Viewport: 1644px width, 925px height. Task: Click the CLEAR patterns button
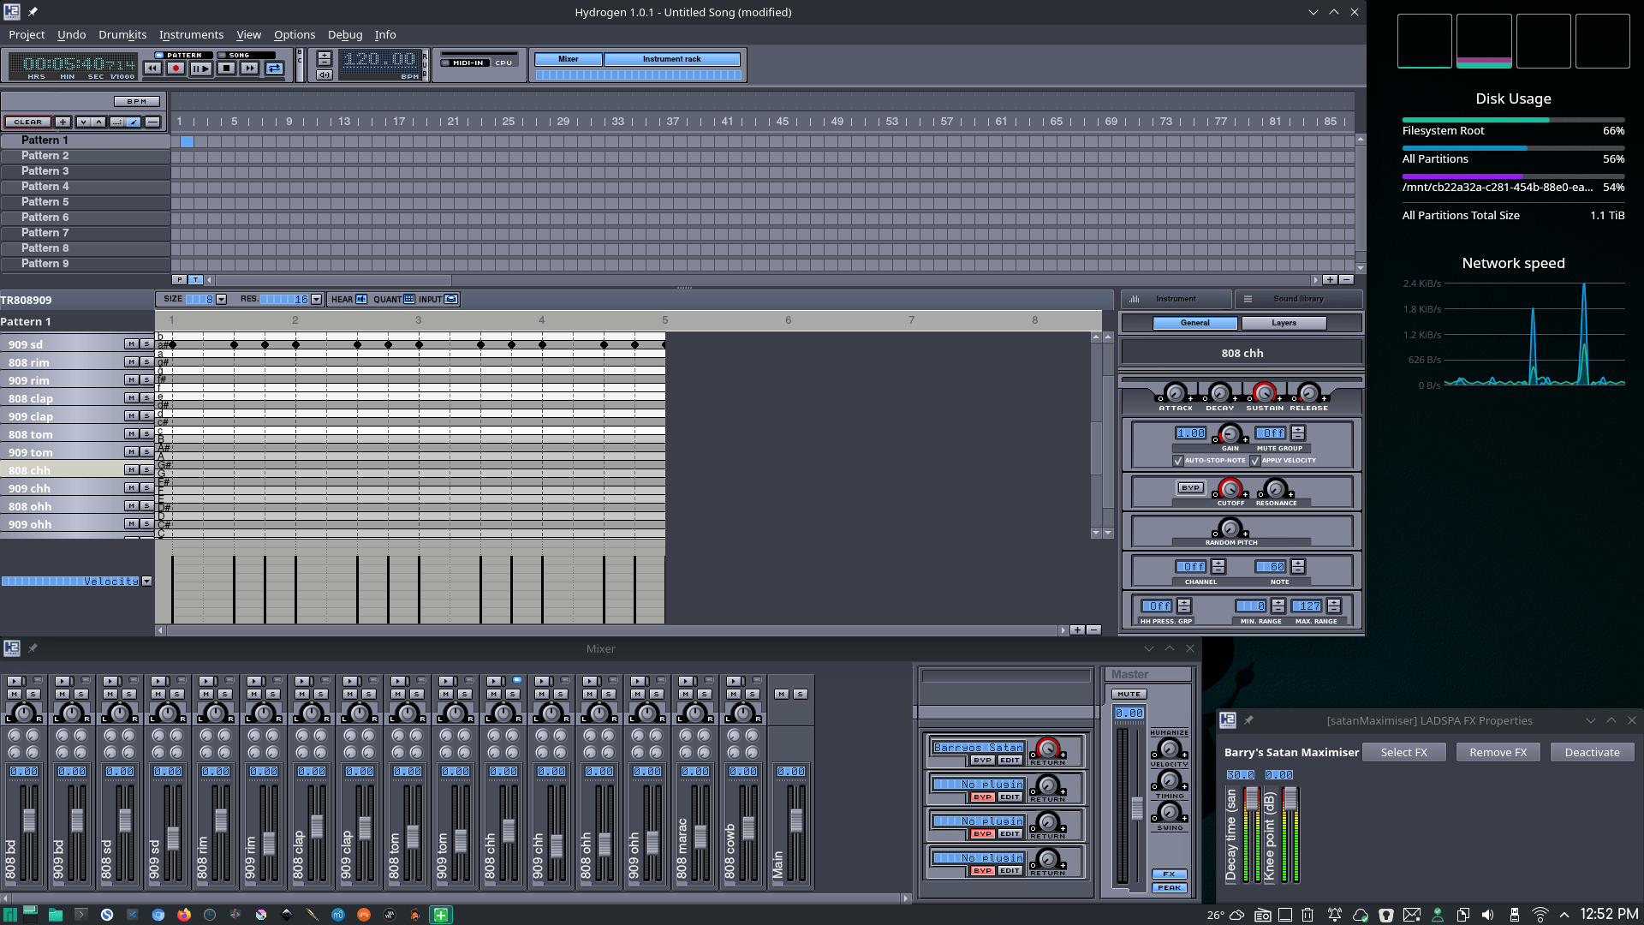pyautogui.click(x=27, y=122)
